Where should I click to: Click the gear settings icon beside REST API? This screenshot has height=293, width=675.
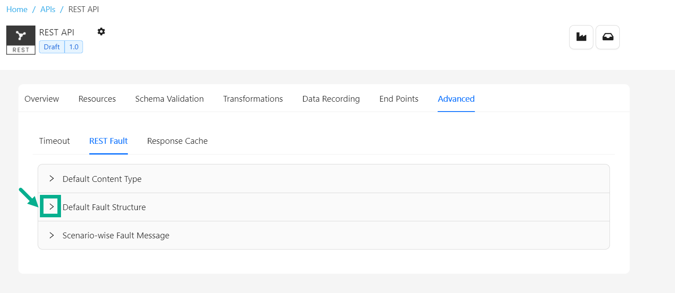(101, 31)
